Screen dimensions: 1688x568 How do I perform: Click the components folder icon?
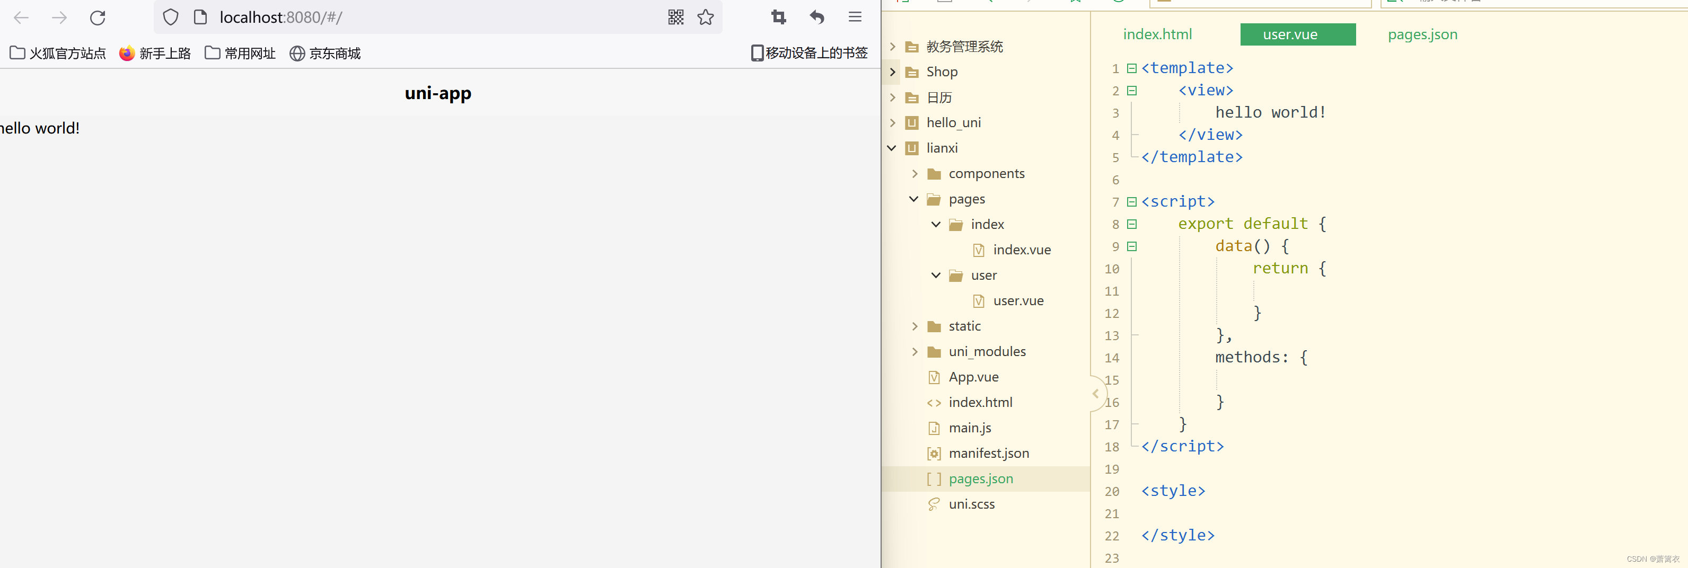pyautogui.click(x=935, y=174)
